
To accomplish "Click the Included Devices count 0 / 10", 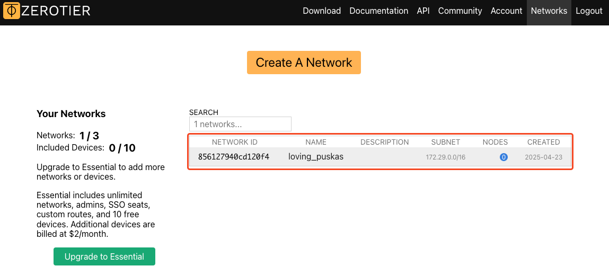I will click(122, 148).
